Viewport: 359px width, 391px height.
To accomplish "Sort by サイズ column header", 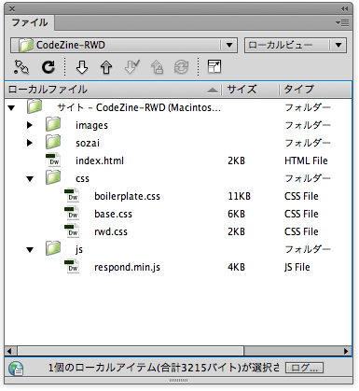I will tap(250, 90).
